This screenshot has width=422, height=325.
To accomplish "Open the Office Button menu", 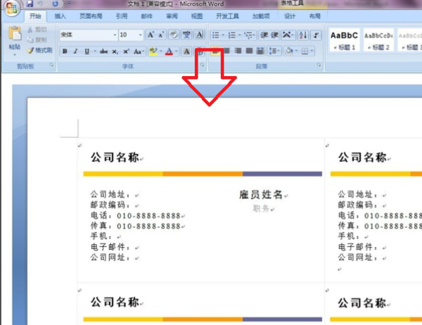I will pos(11,8).
